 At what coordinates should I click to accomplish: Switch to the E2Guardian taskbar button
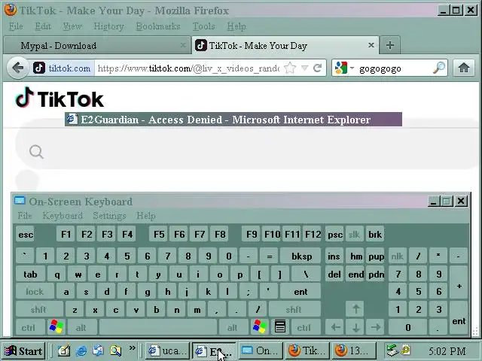tap(214, 350)
